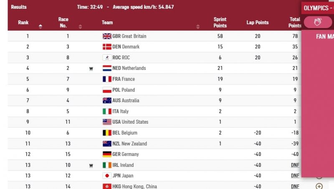
Task: Sort table by Race No. arrow
Action: point(80,26)
